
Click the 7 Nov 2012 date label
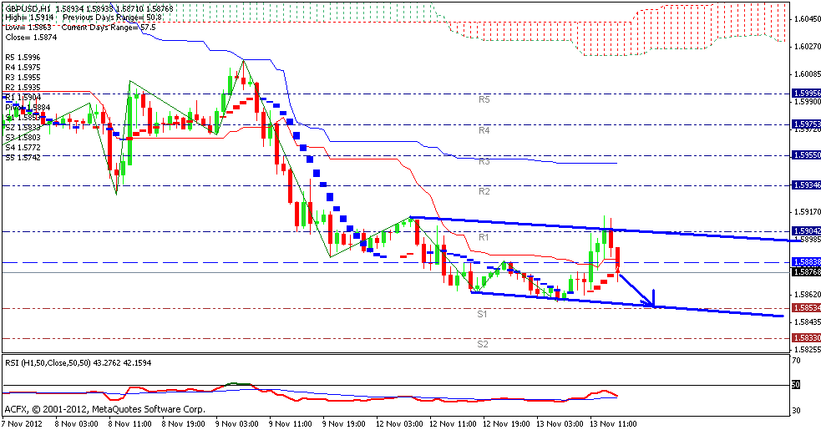[x=23, y=423]
